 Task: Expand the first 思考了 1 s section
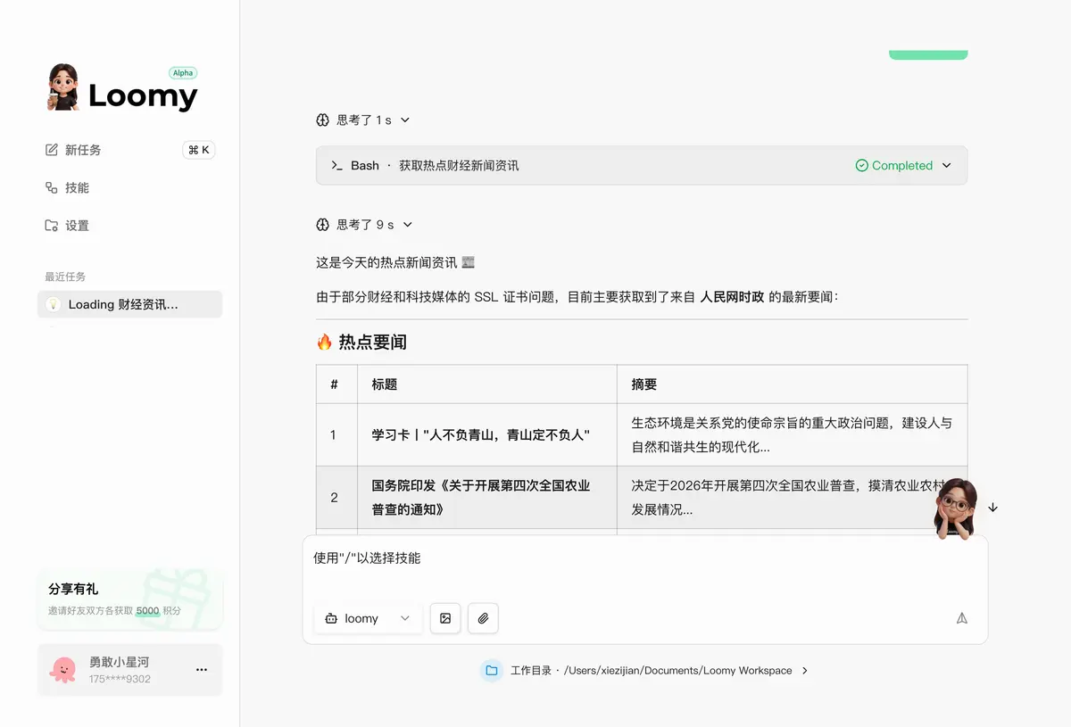pyautogui.click(x=363, y=120)
